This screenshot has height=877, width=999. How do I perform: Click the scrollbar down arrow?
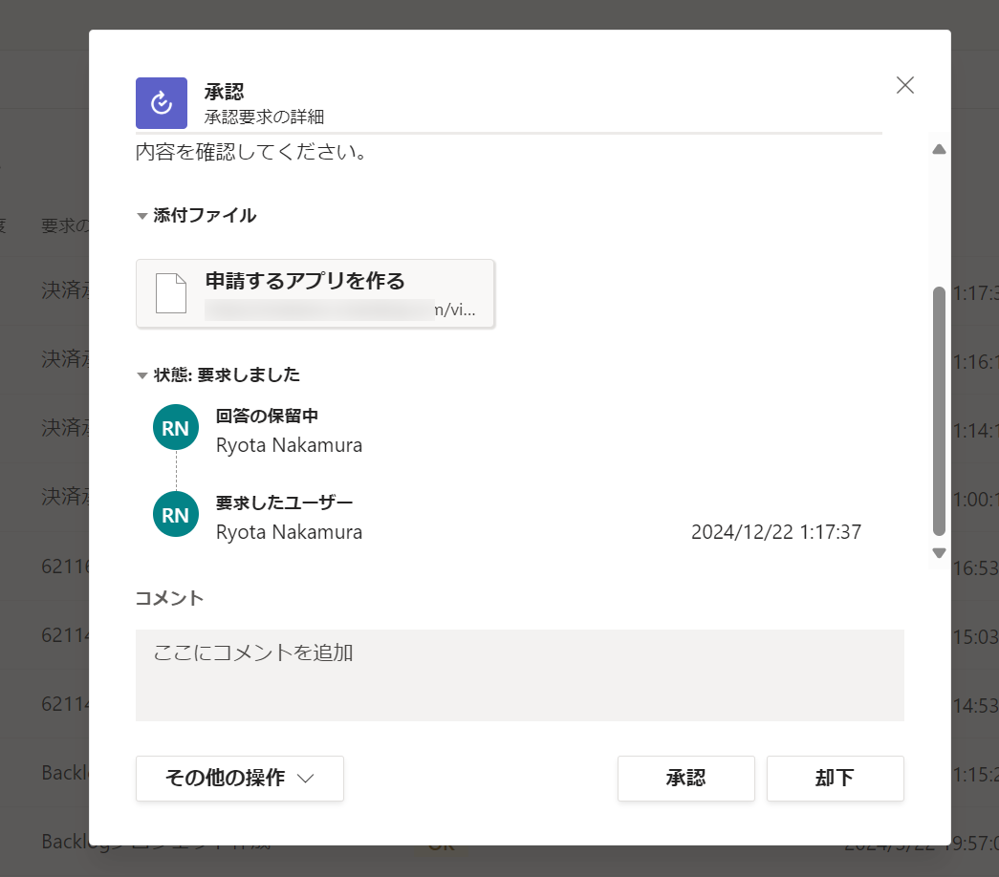coord(939,553)
